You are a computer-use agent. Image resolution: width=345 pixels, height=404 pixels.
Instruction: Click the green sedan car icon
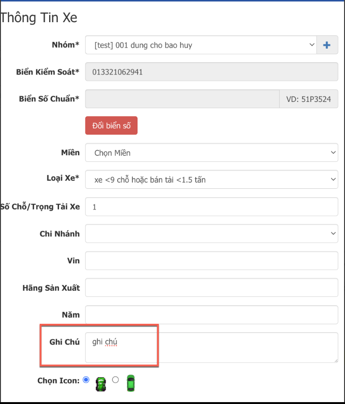click(131, 383)
